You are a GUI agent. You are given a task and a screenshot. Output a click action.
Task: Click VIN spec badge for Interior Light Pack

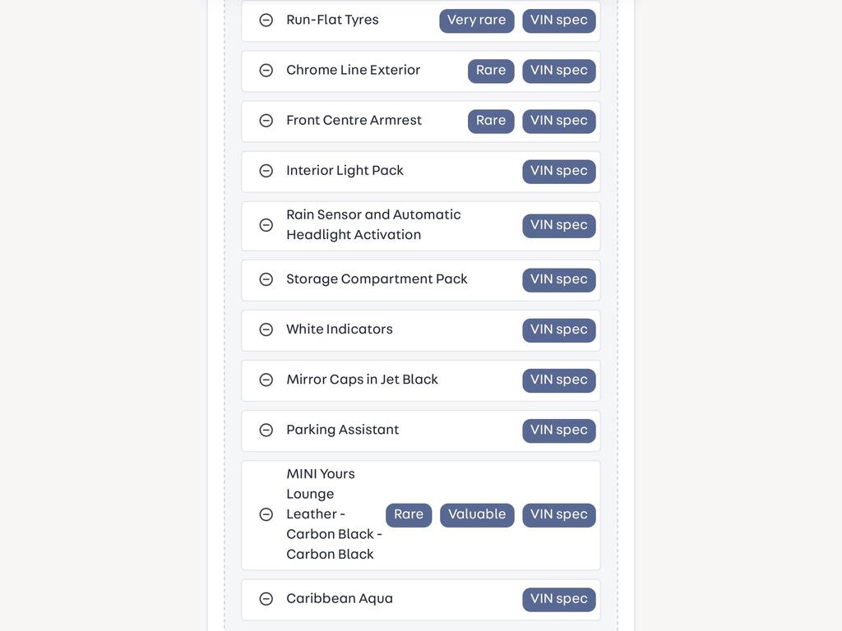[559, 171]
